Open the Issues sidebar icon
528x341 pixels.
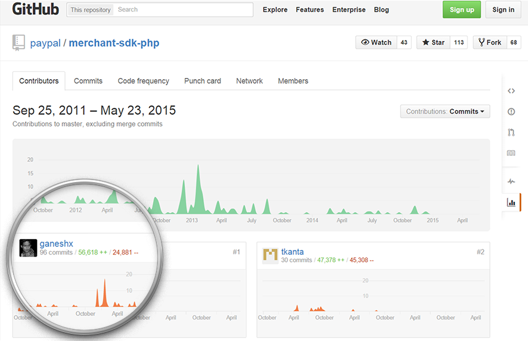(x=511, y=112)
